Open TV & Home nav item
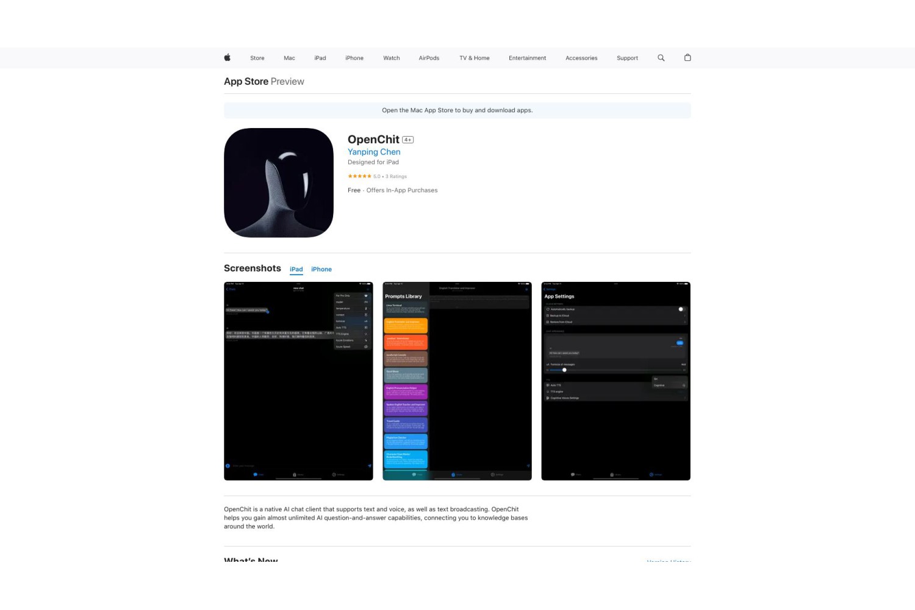 pos(475,58)
